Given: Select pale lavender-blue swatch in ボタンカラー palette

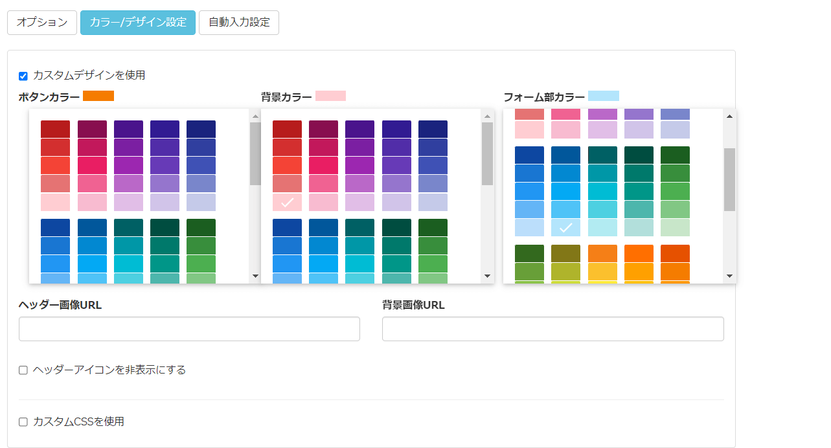Looking at the screenshot, I should pos(201,202).
